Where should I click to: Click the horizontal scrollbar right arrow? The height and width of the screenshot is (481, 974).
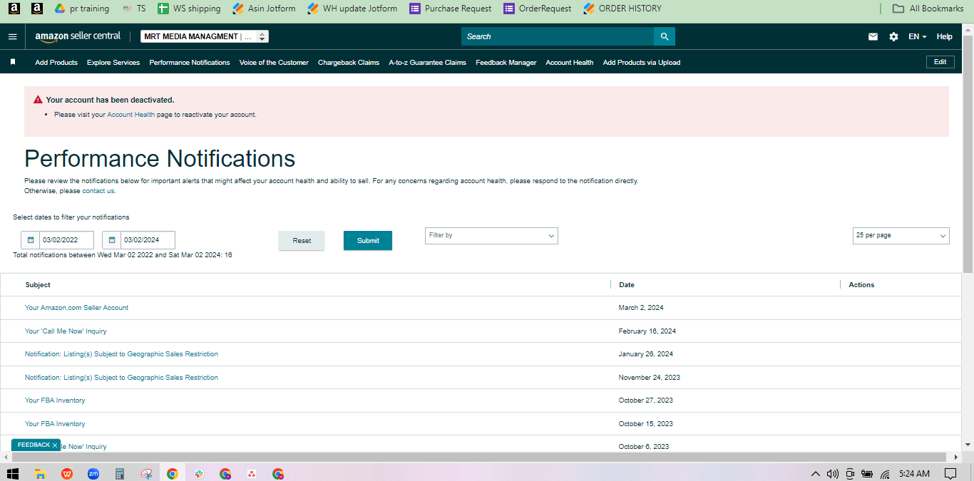pyautogui.click(x=955, y=457)
